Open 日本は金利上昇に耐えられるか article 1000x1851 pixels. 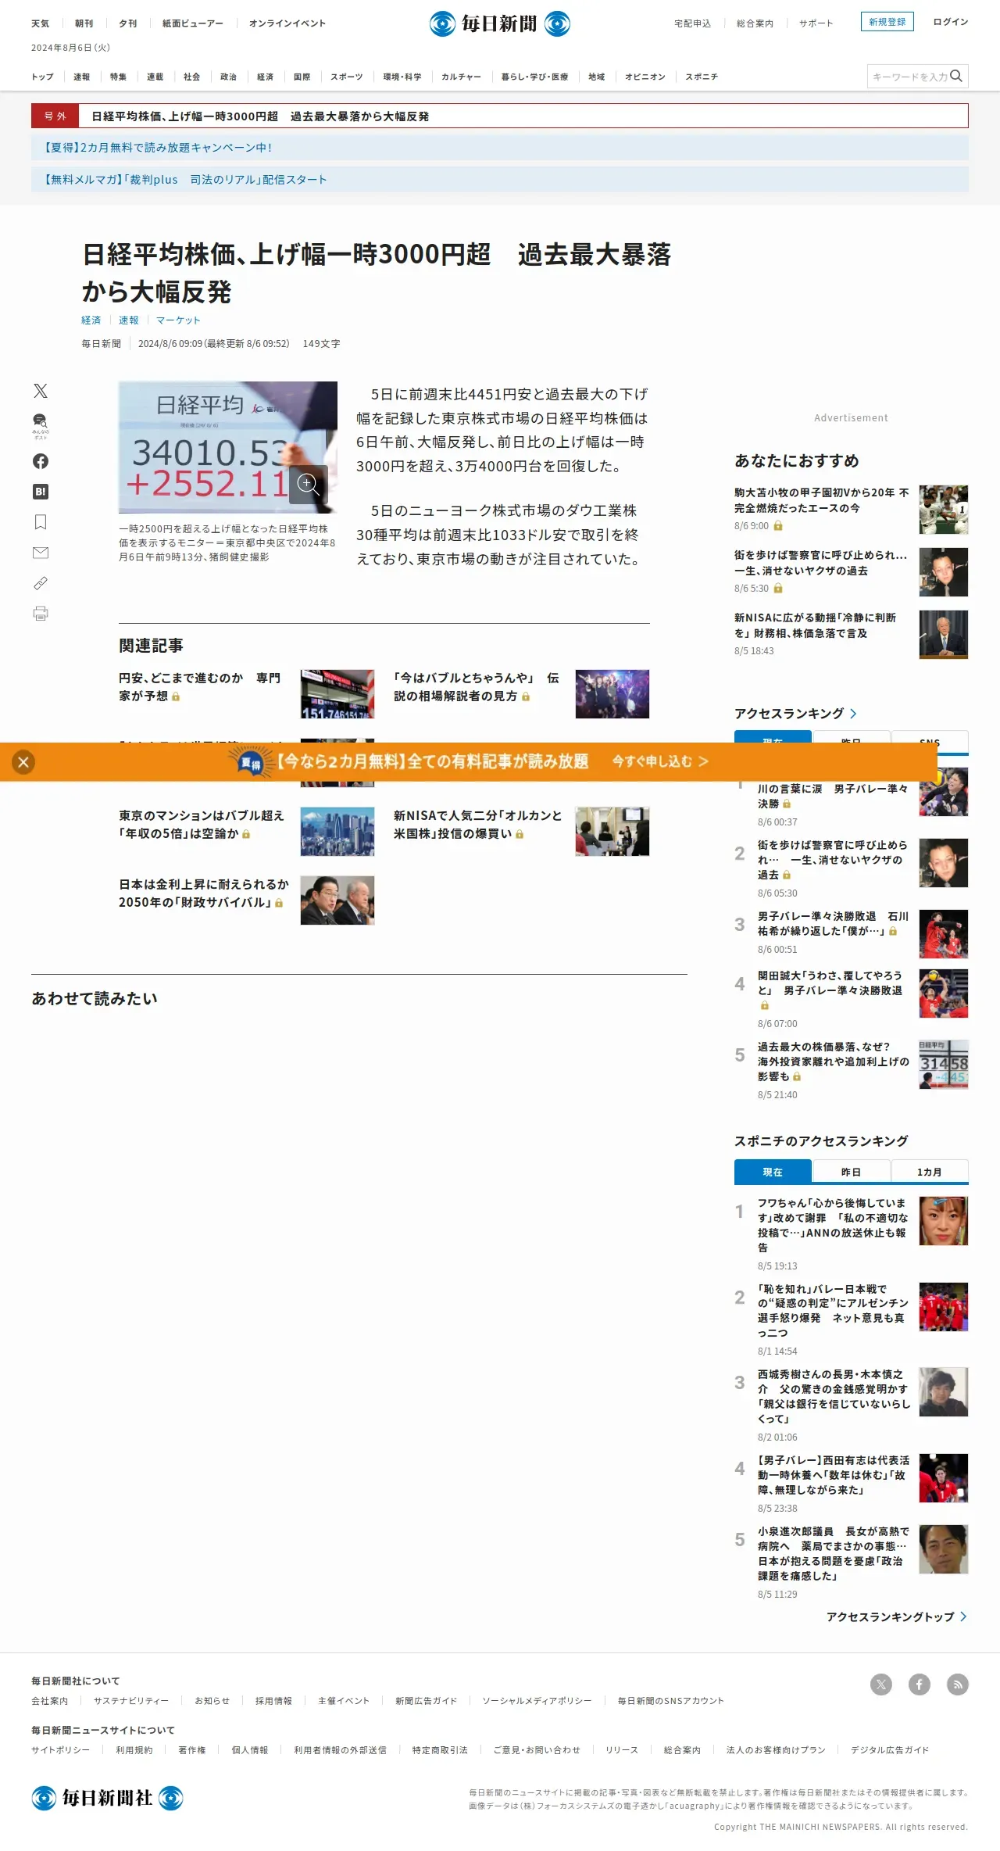coord(204,893)
